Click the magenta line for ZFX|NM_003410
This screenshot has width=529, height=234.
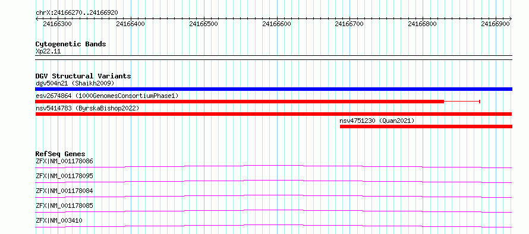click(273, 225)
